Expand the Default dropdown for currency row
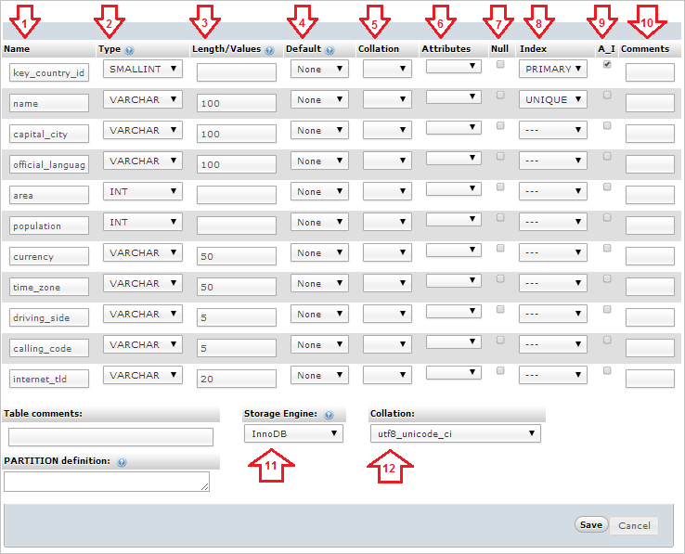The height and width of the screenshot is (554, 685). 319,253
